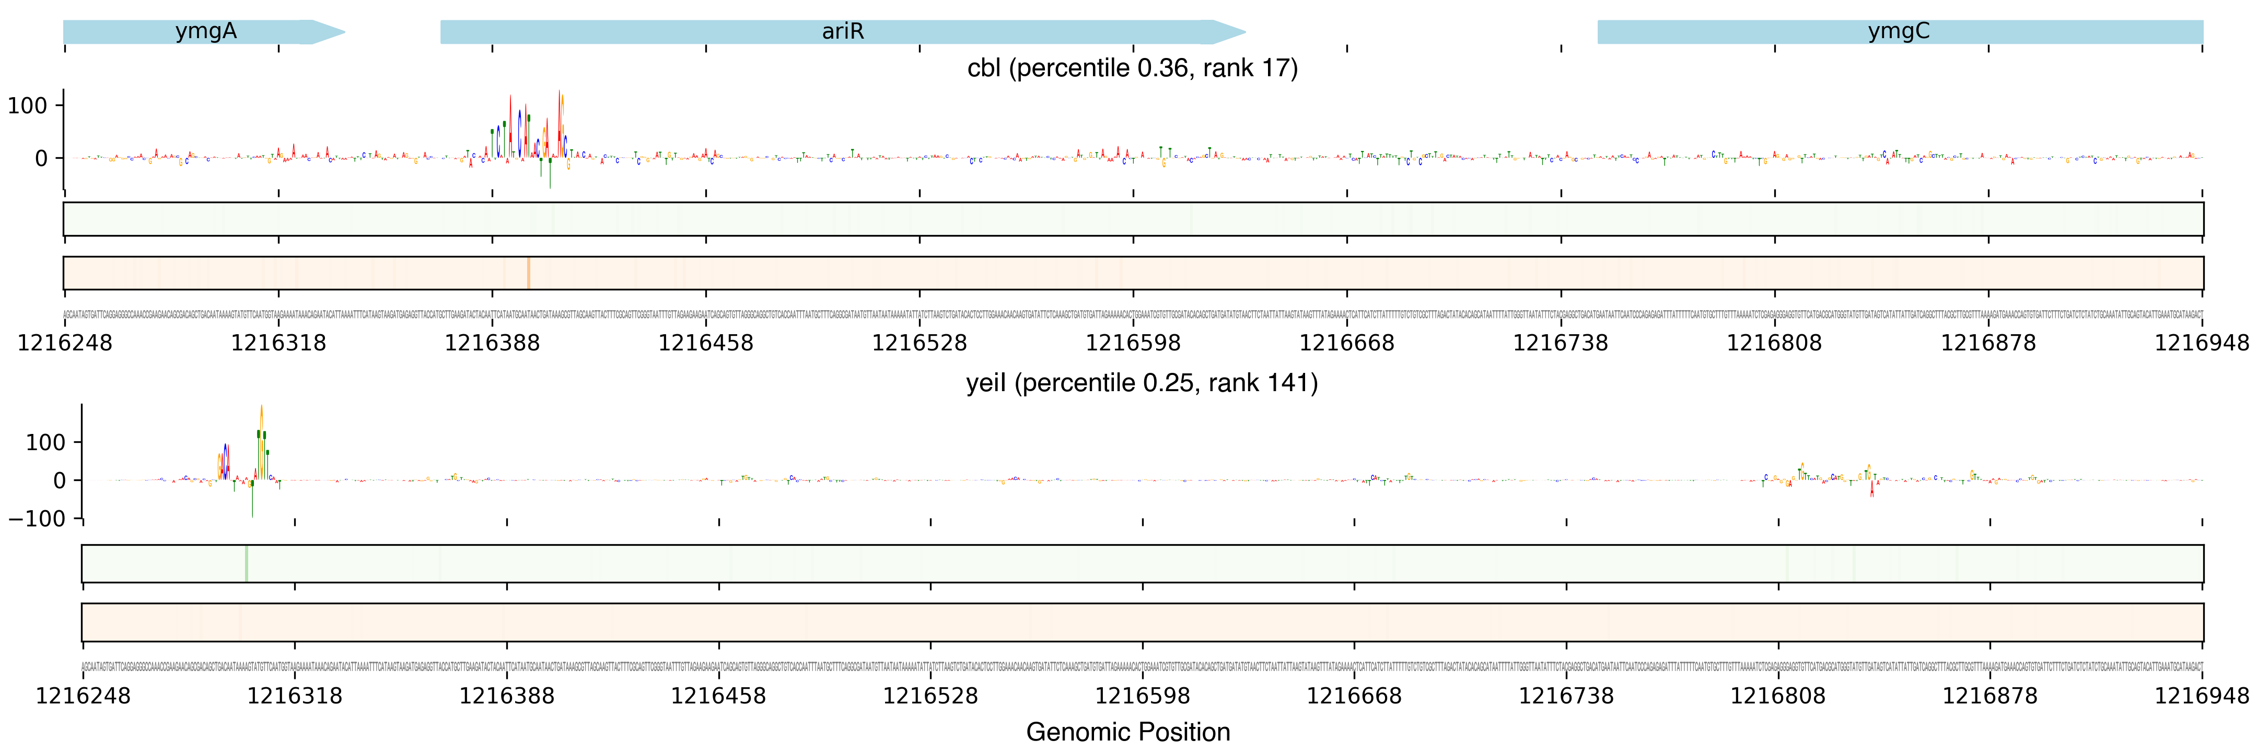Viewport: 2257px width, 752px height.
Task: Click the 1216808 tick label under yeiI track
Action: [1778, 696]
